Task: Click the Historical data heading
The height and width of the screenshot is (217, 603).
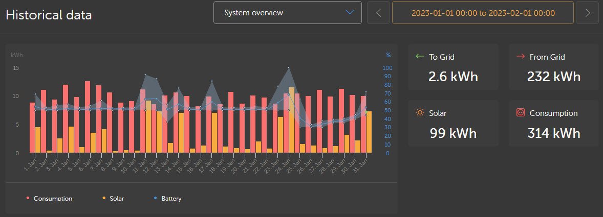Action: [x=49, y=15]
